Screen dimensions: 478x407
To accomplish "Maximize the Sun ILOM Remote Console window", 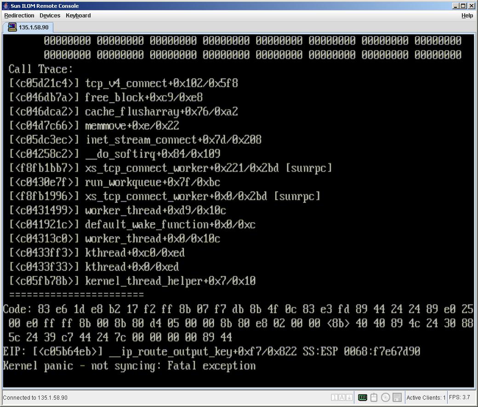I will [x=464, y=6].
